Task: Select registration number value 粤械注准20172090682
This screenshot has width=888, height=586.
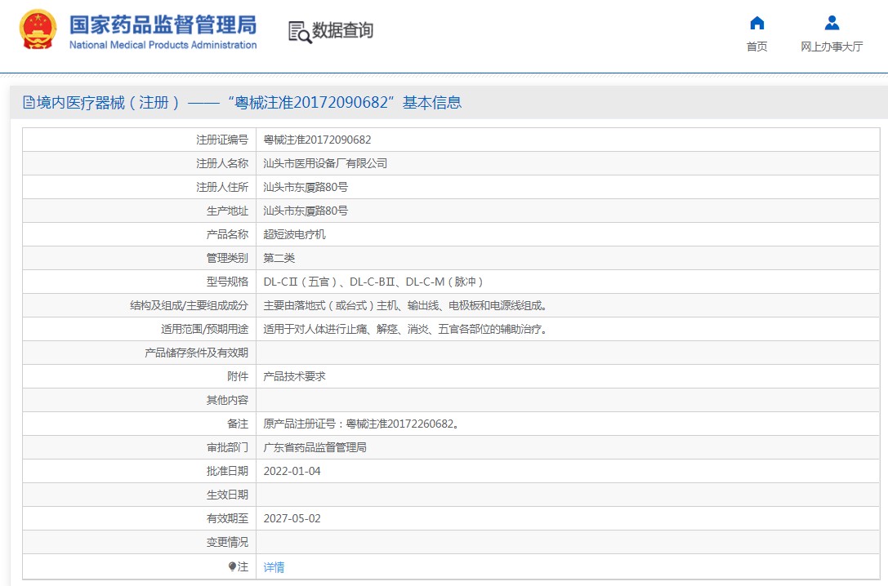Action: 317,140
